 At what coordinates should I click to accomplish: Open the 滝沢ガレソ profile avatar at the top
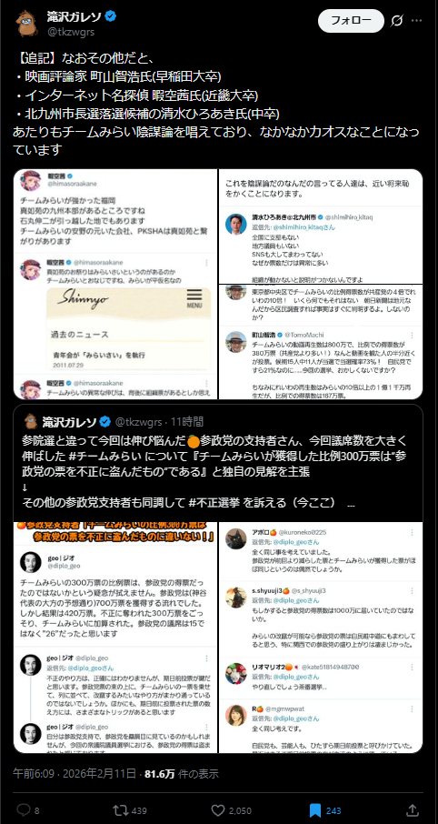(26, 23)
